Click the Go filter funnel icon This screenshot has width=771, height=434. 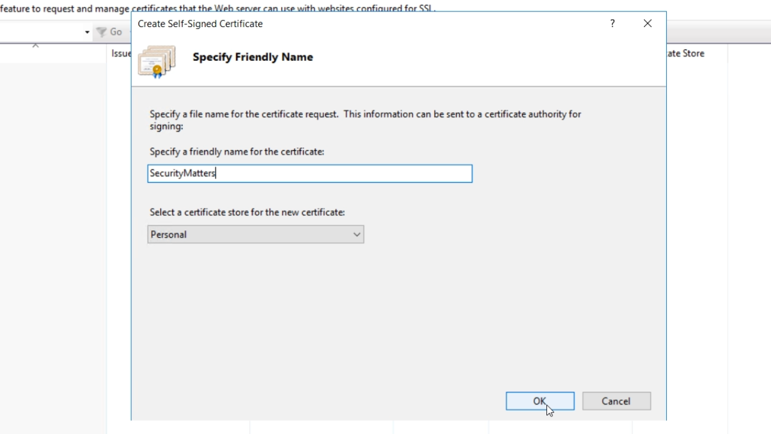click(x=102, y=32)
